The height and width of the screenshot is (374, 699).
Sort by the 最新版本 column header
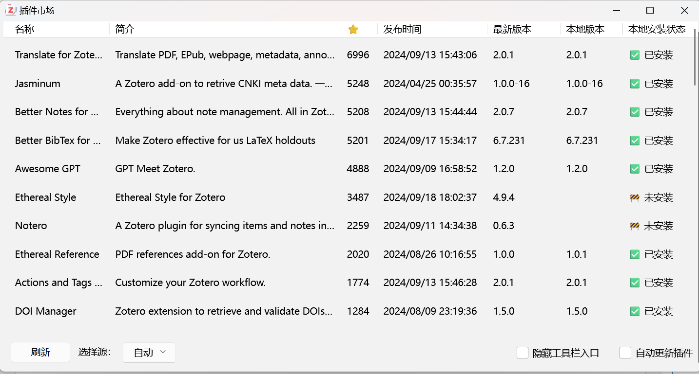pyautogui.click(x=512, y=30)
